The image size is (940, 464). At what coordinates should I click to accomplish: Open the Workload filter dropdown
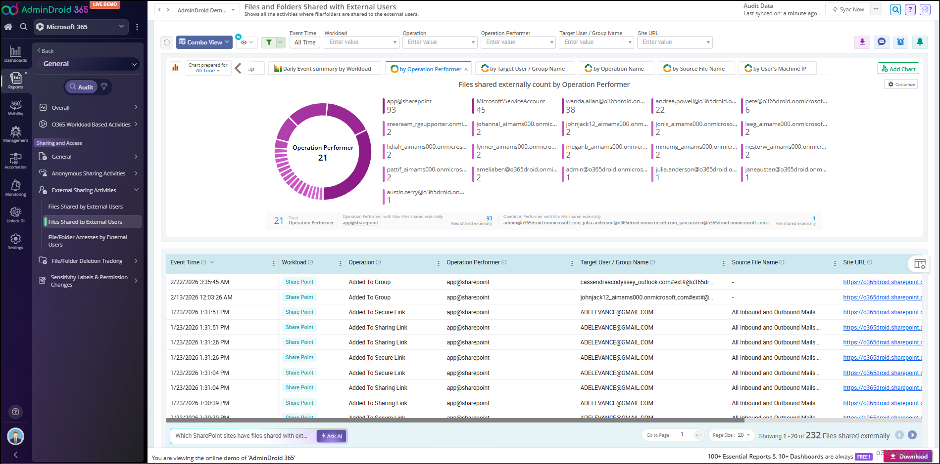tap(361, 42)
